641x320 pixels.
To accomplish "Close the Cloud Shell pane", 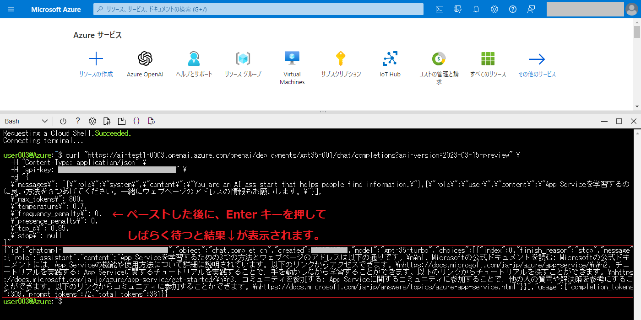I will [x=634, y=121].
